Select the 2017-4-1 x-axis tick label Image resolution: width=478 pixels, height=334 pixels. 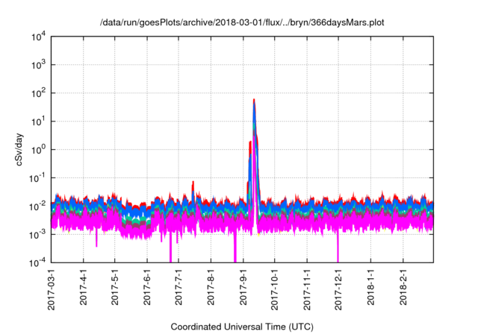(x=83, y=290)
